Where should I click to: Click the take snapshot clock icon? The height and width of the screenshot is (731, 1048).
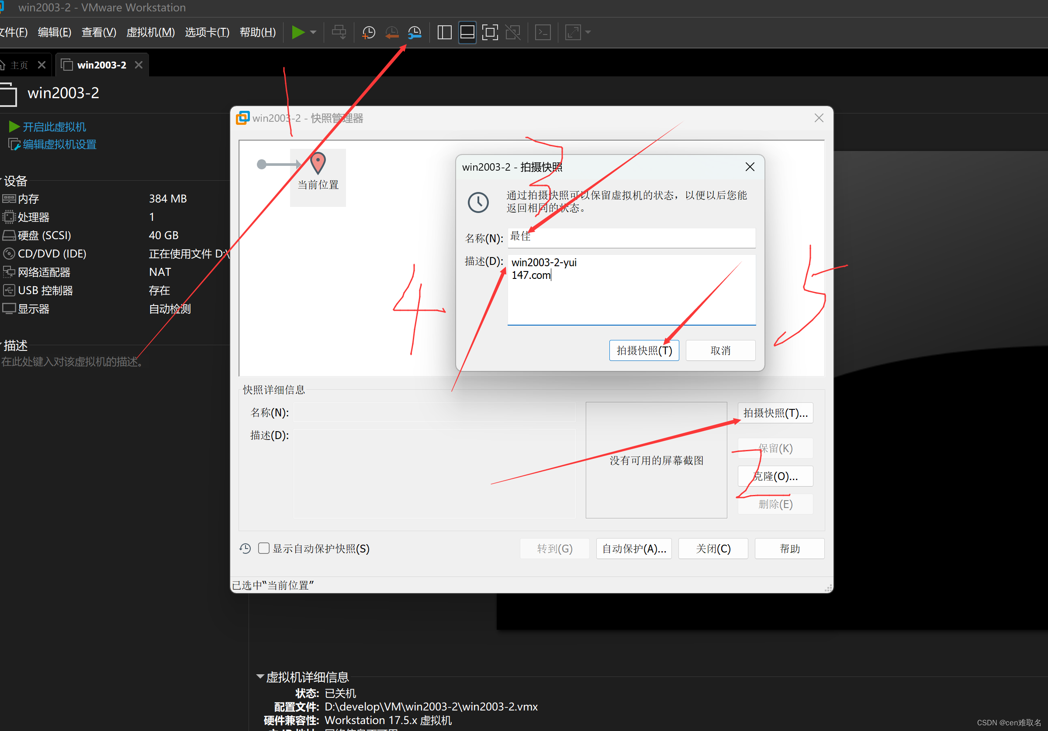368,32
